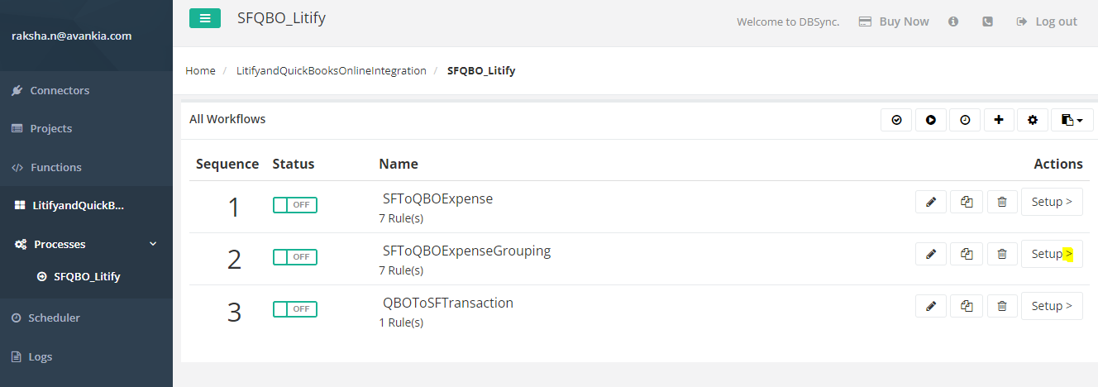Open the scheduler clock icon in toolbar
This screenshot has width=1098, height=387.
965,120
